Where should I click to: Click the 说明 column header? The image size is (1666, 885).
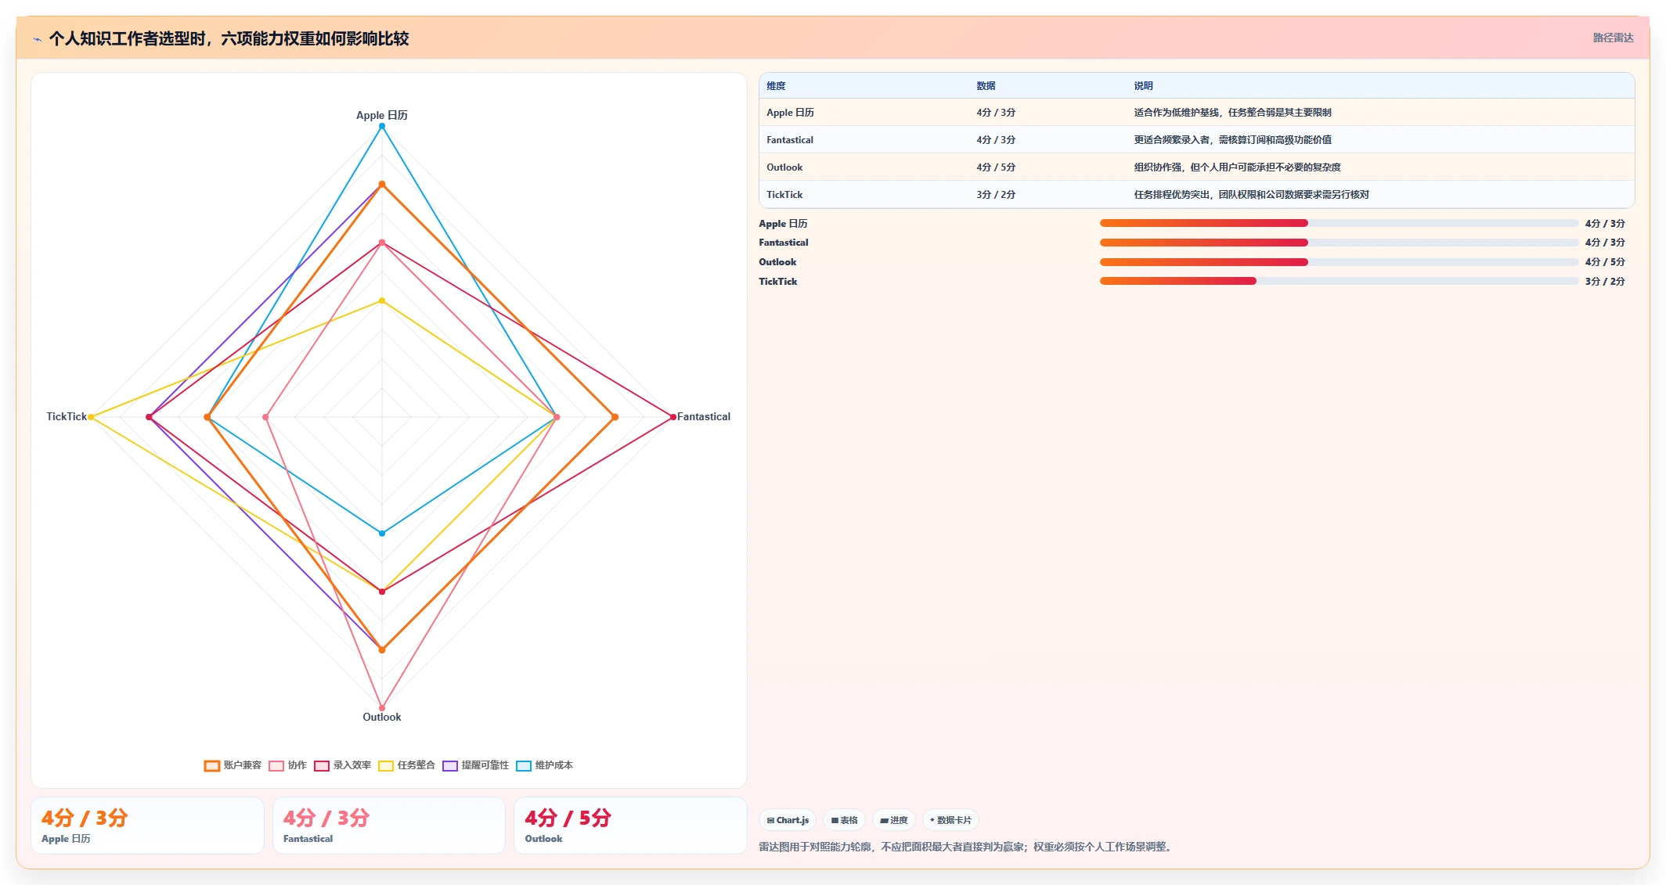tap(1143, 86)
